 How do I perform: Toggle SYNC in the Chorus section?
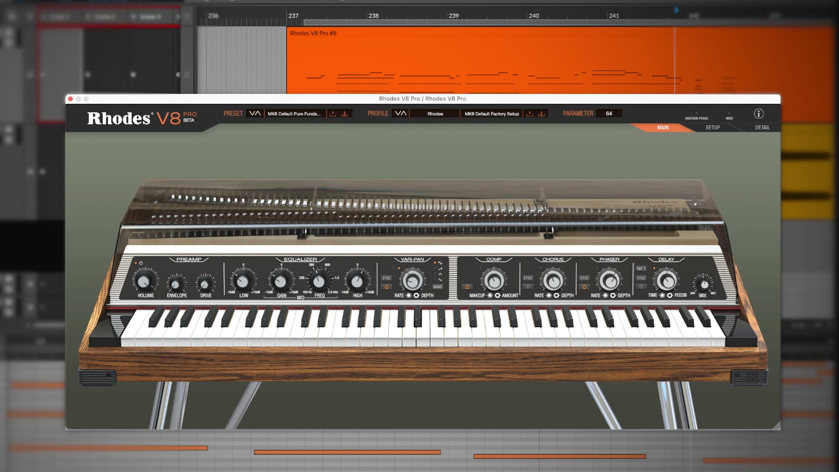[528, 278]
